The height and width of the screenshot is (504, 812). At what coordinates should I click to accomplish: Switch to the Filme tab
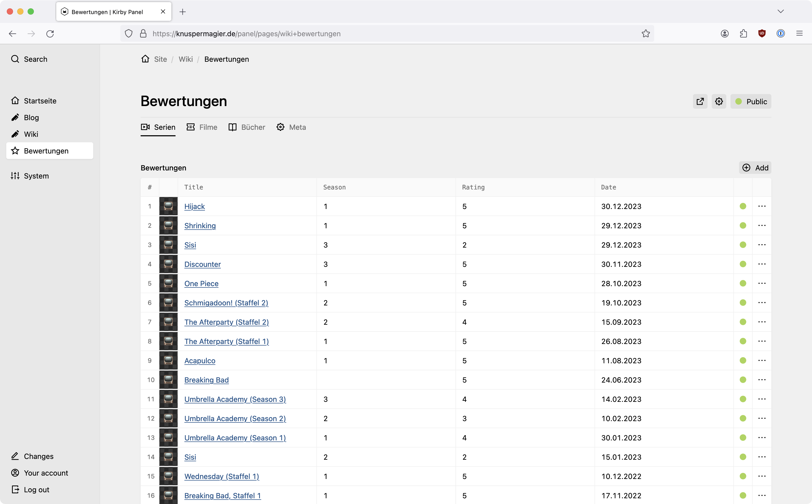202,127
